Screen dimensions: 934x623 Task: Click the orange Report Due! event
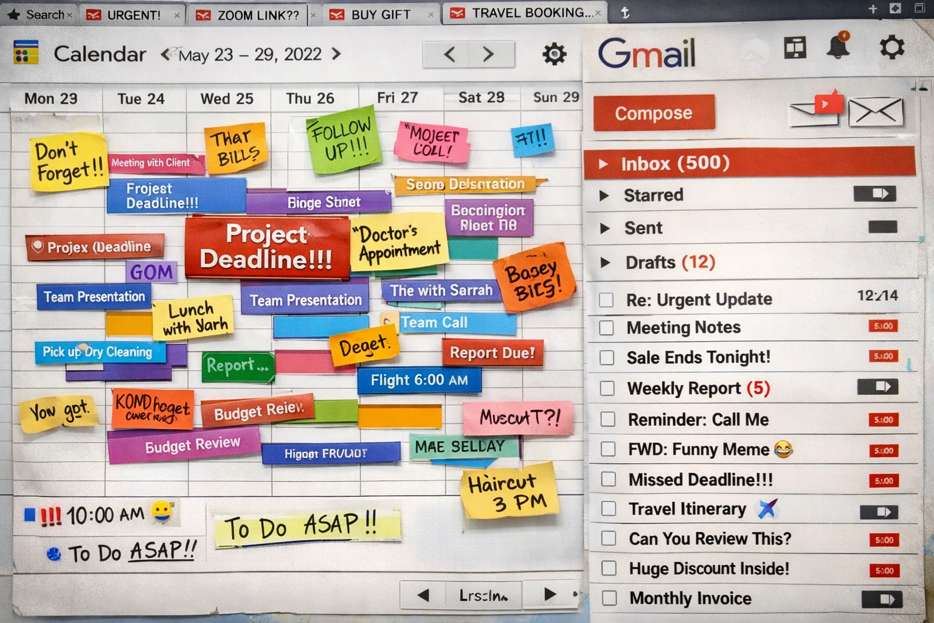tap(492, 353)
